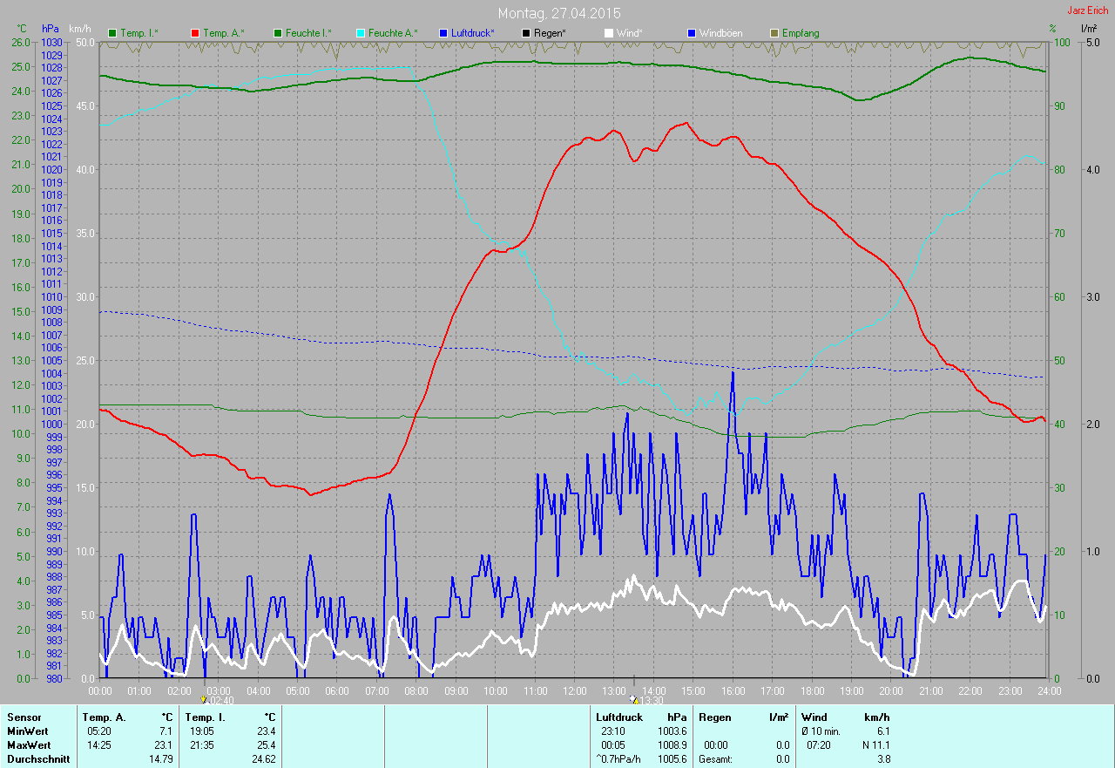
Task: Click the chart title 'Montag, 27.04.2015'
Action: 560,13
